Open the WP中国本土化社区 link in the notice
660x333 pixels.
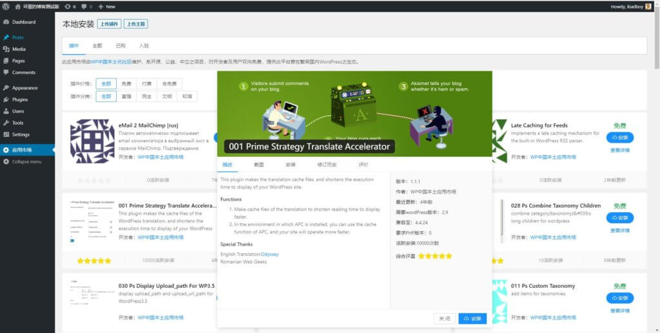coord(112,62)
